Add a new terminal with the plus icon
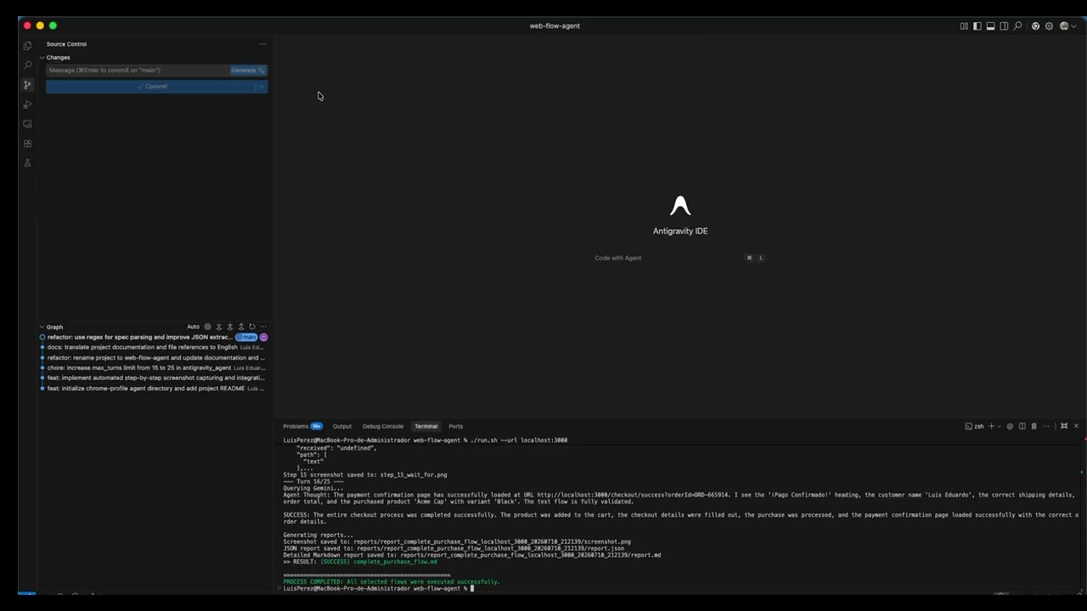1087x611 pixels. click(x=991, y=426)
